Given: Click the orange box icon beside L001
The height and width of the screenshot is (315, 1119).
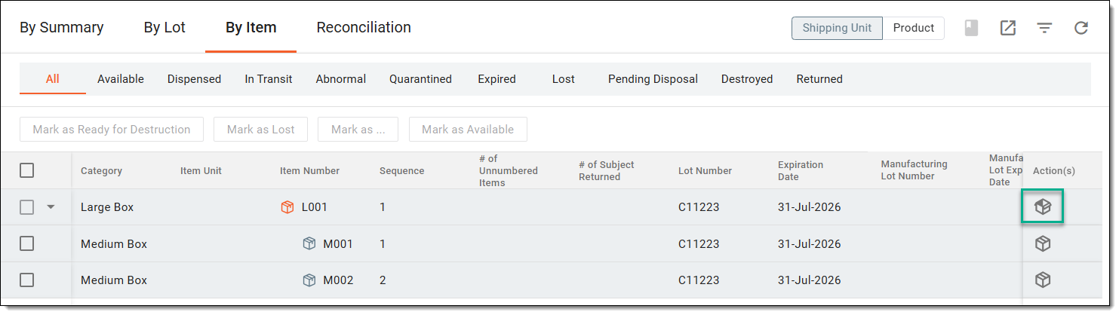Looking at the screenshot, I should [x=287, y=207].
